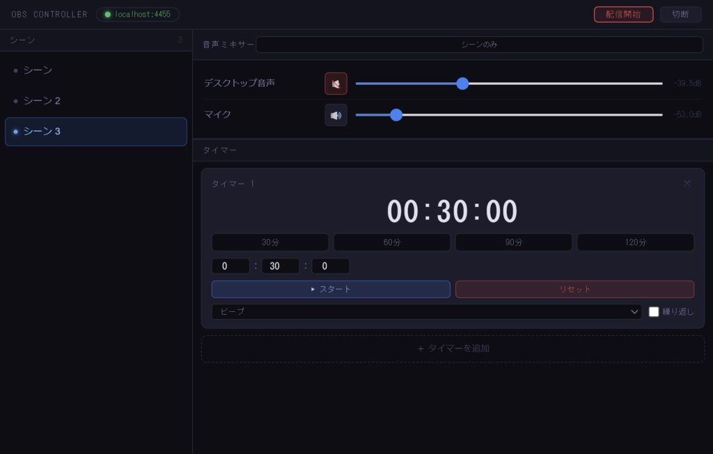Image resolution: width=713 pixels, height=454 pixels.
Task: Click the 00:30:00 timer display
Action: [x=452, y=212]
